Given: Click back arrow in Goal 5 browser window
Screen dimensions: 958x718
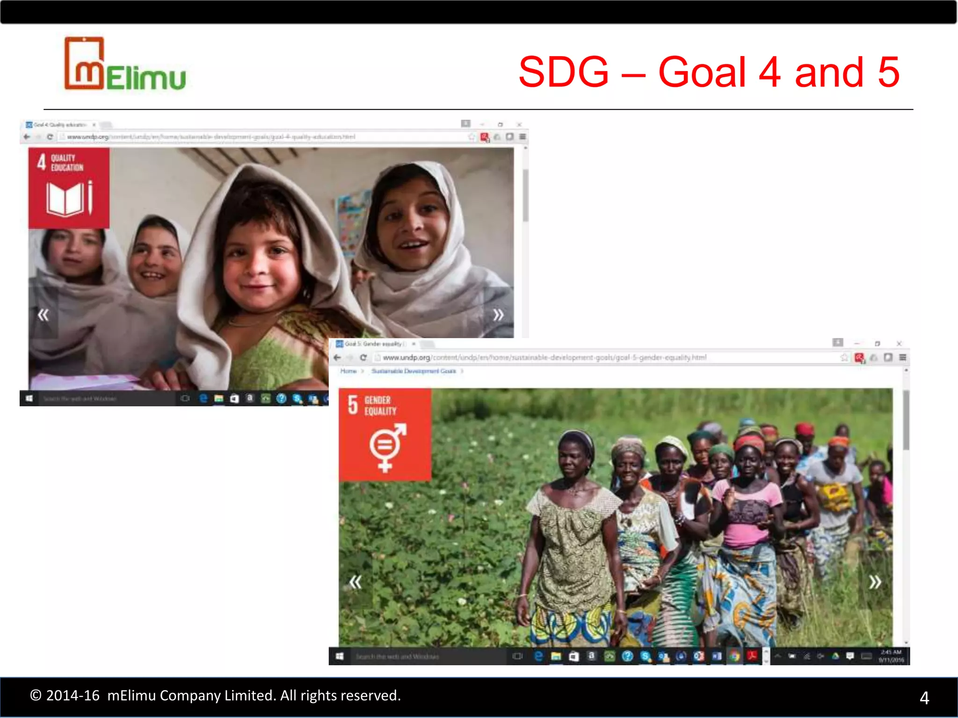Looking at the screenshot, I should click(x=337, y=358).
